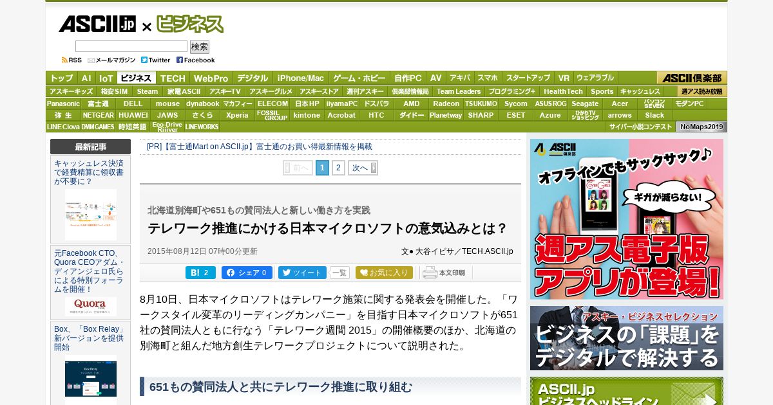Viewport: 773px width, 405px height.
Task: Click the Twitter ツイート button
Action: click(302, 273)
